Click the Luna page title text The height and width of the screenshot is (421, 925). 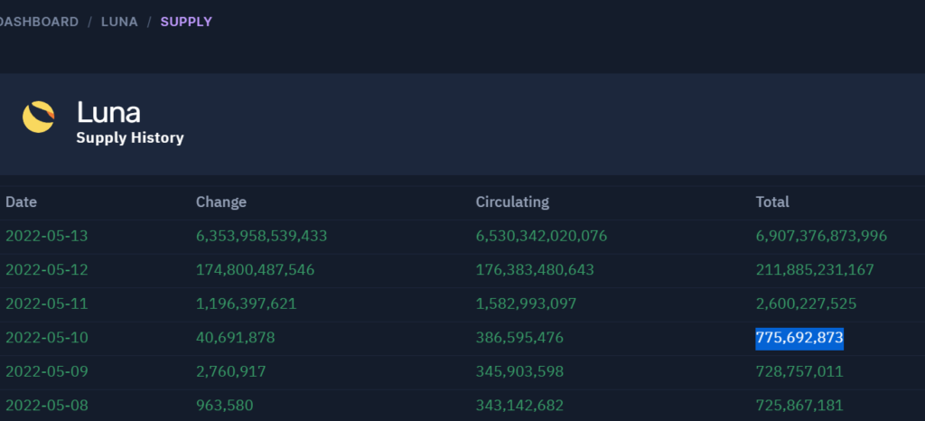coord(108,113)
